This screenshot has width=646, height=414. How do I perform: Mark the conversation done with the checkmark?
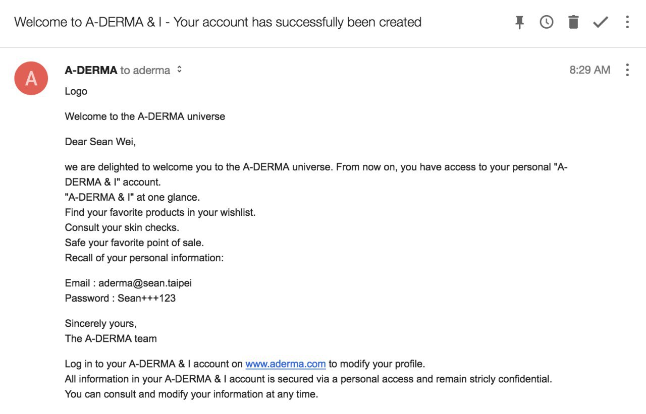[601, 22]
